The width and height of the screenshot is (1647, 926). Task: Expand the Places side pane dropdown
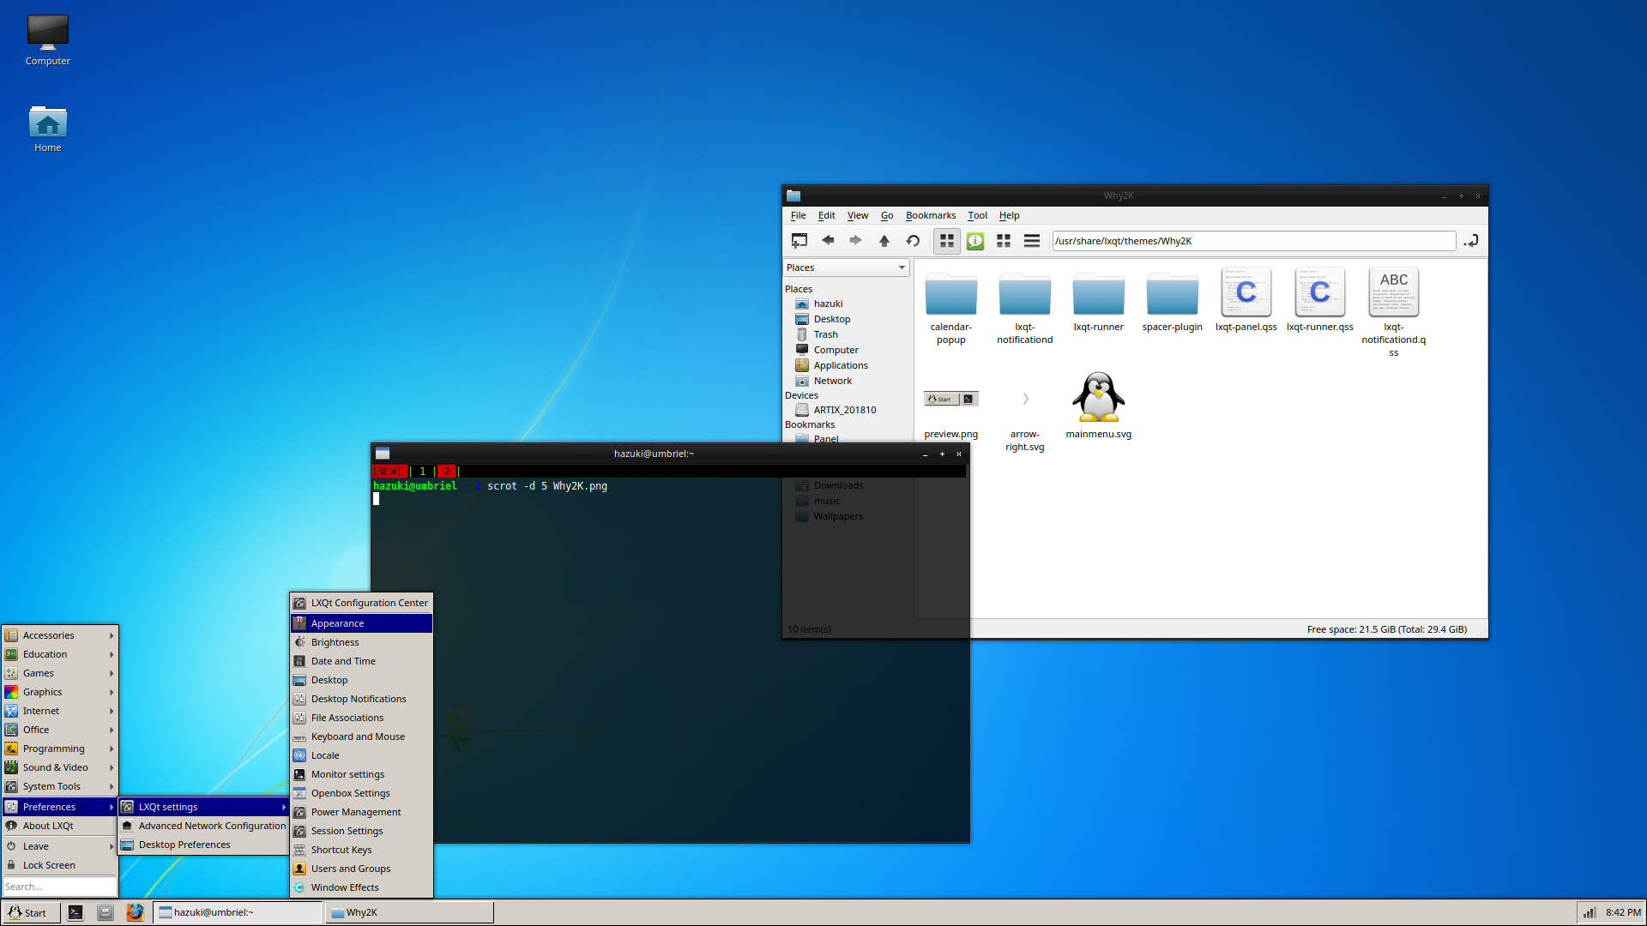click(x=847, y=268)
